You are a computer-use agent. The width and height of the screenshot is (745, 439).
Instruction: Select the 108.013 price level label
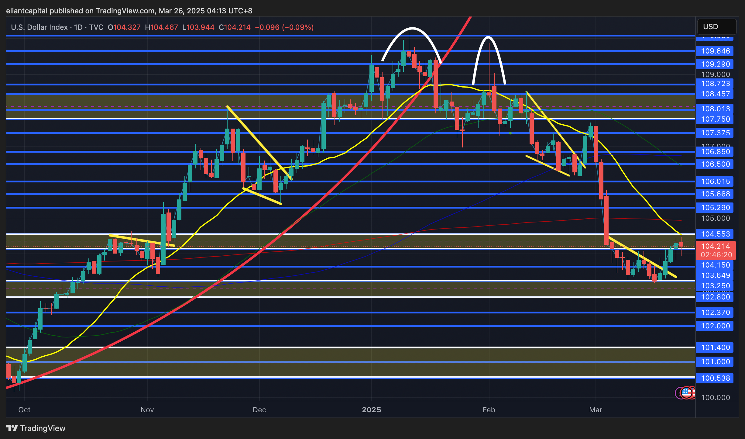(715, 109)
